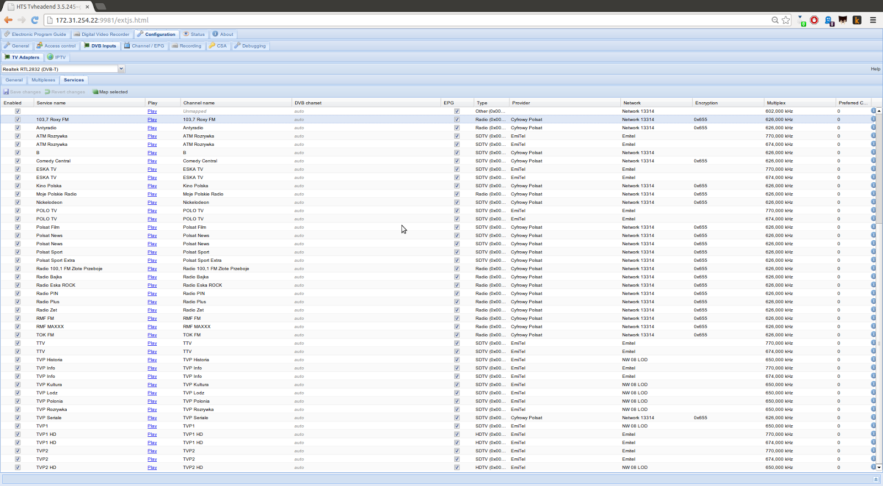Select the 'Radio 100,1 FM Zlote Przeboje' service name

tap(70, 268)
